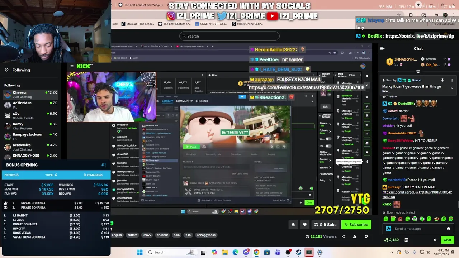Open pinned message three-dot menu
Screen dimensions: 459x258
point(452,80)
